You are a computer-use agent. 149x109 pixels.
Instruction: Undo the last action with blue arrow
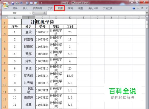(x=21, y=3)
